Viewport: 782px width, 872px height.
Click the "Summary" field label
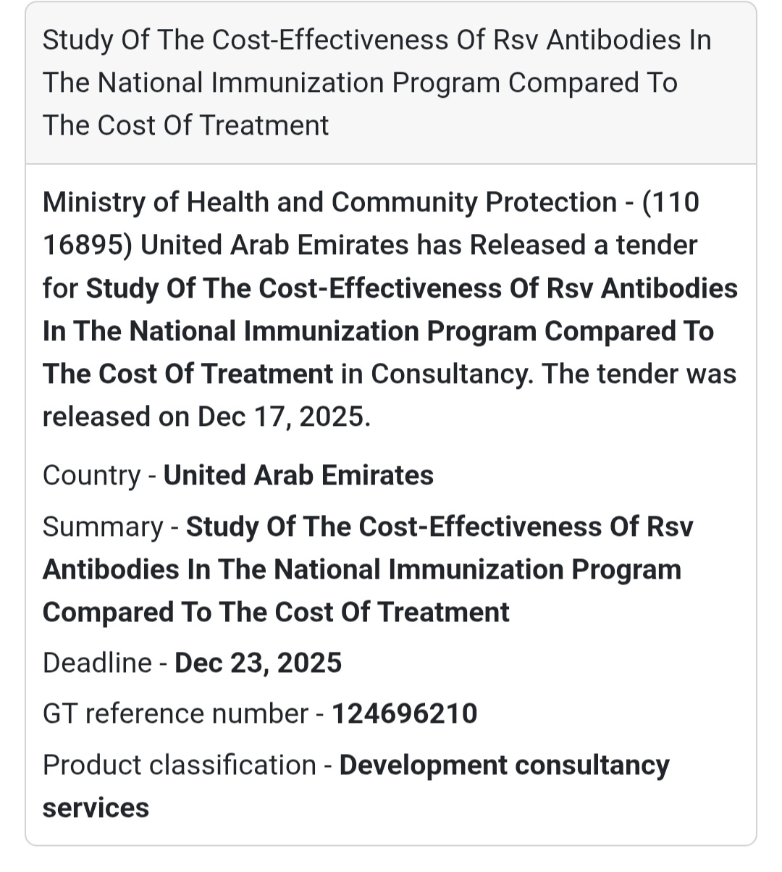pyautogui.click(x=103, y=527)
